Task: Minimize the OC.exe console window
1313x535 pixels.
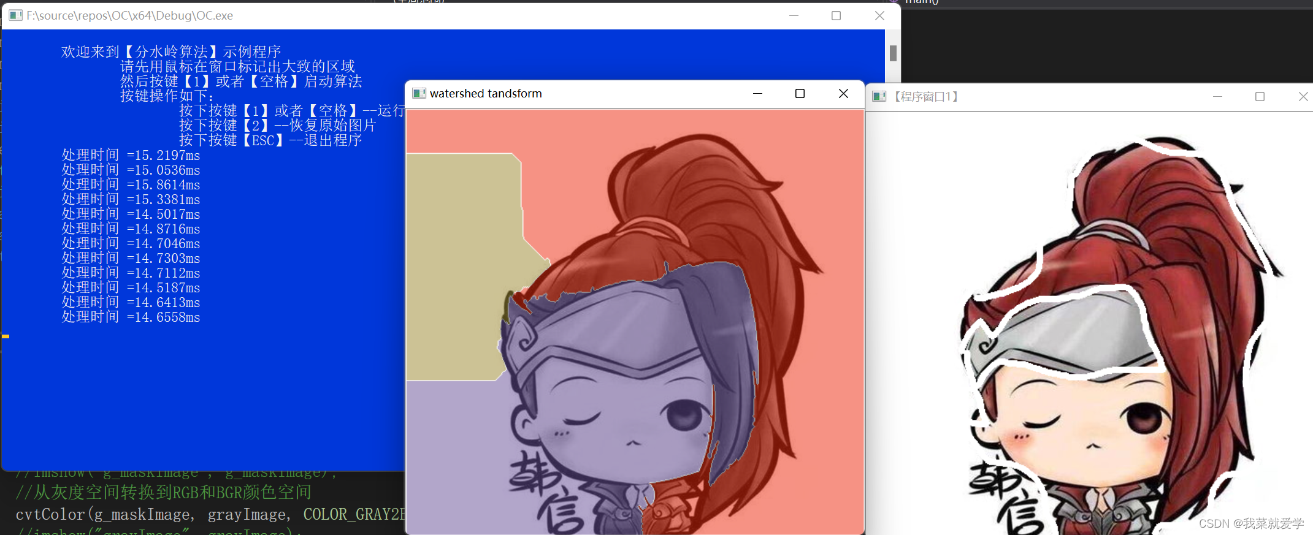Action: click(794, 15)
